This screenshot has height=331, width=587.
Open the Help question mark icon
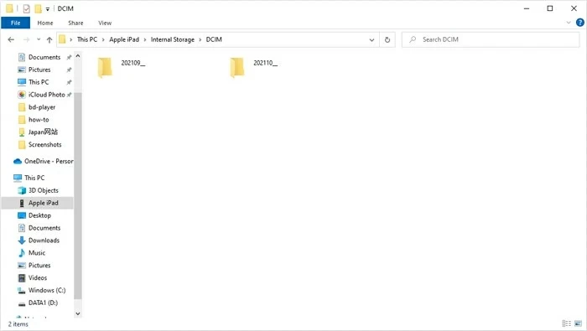(x=580, y=23)
